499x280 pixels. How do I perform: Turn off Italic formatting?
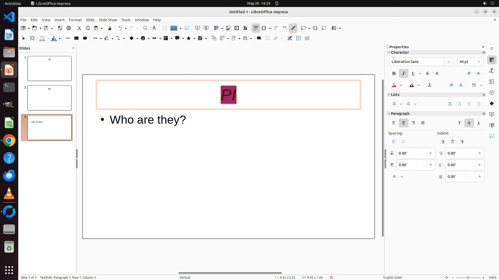click(x=403, y=74)
